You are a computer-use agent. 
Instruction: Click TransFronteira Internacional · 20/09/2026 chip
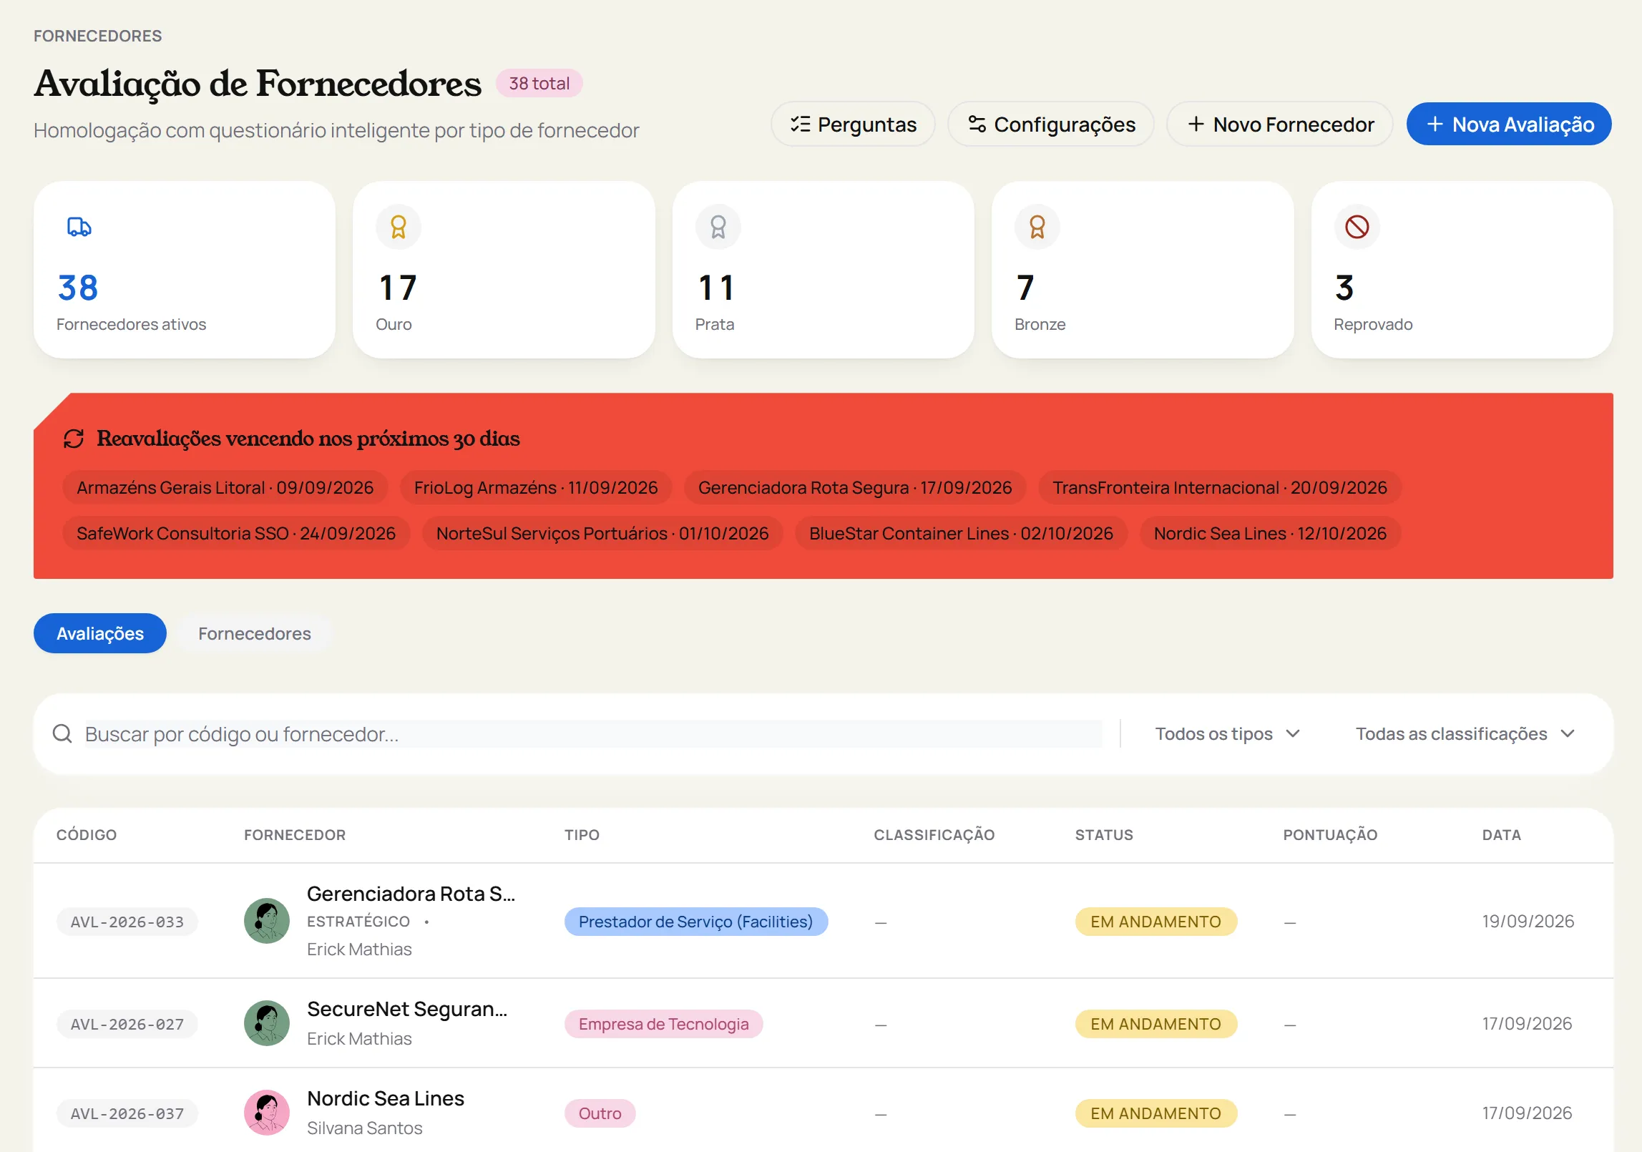pos(1220,487)
